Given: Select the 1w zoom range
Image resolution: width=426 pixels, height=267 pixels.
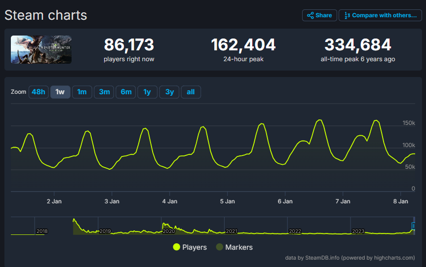Looking at the screenshot, I should (60, 92).
